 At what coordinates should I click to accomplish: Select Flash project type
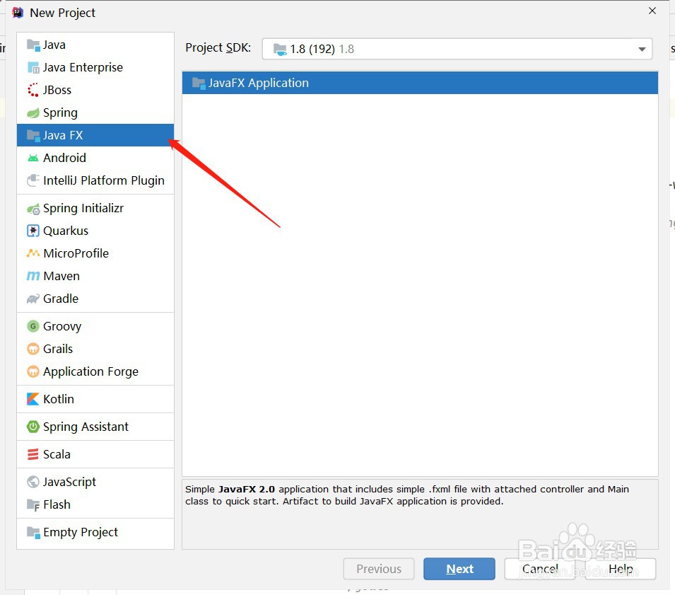tap(95, 504)
